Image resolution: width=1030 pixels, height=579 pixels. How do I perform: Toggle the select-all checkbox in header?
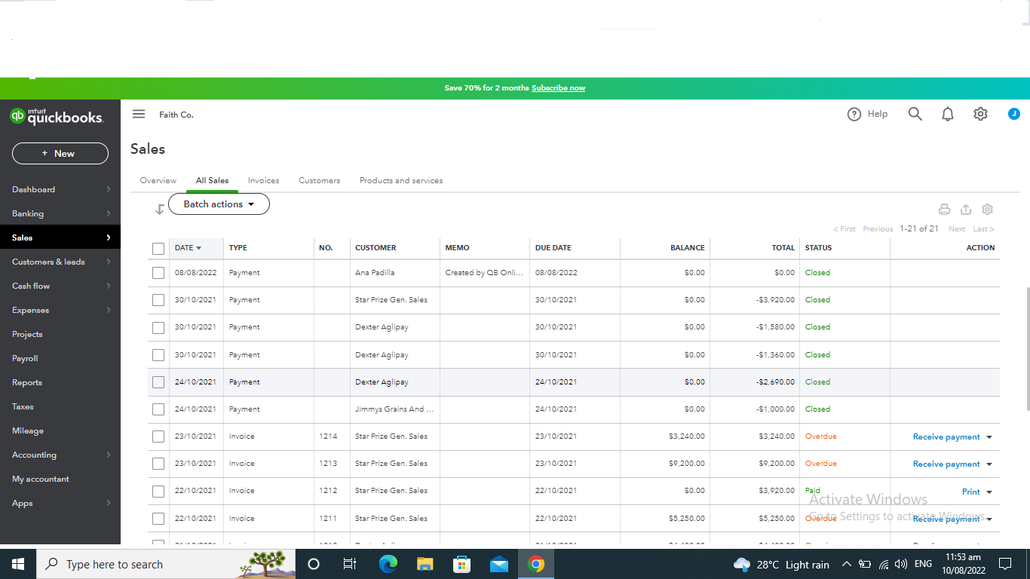(158, 248)
